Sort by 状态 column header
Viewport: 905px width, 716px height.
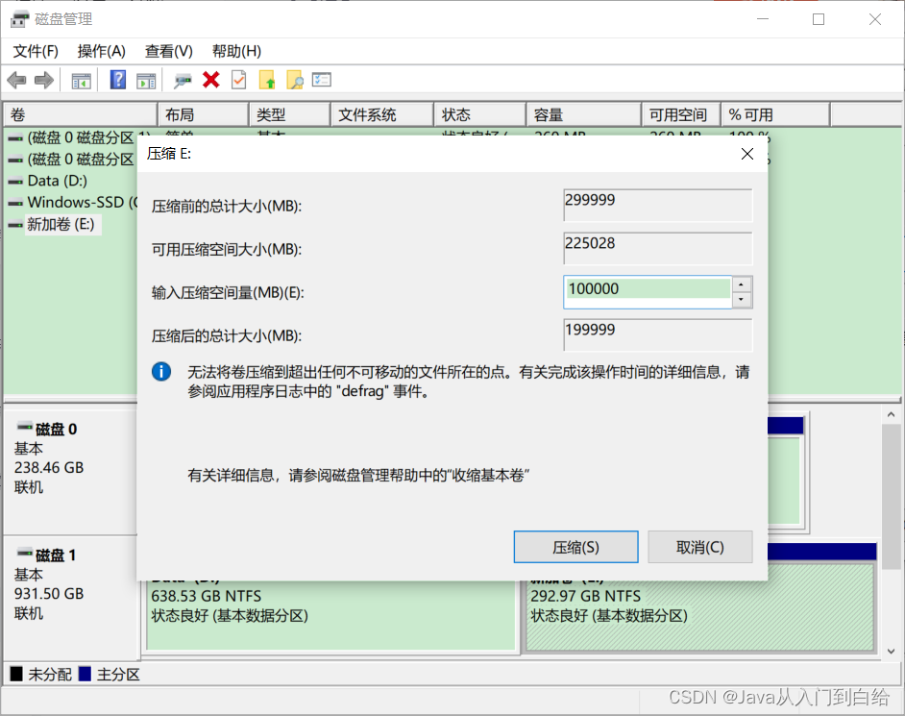coord(480,115)
